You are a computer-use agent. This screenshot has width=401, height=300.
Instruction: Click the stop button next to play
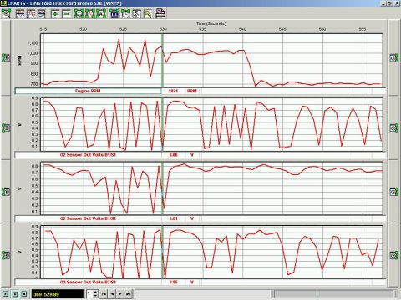pos(15,293)
